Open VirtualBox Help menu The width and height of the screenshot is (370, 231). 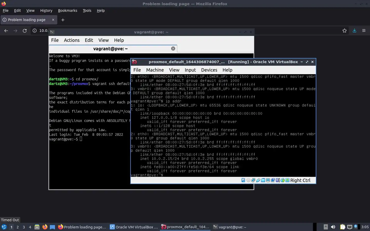click(x=227, y=70)
